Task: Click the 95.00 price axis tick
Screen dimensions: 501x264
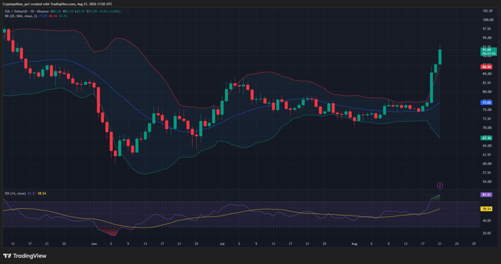Action: point(487,38)
